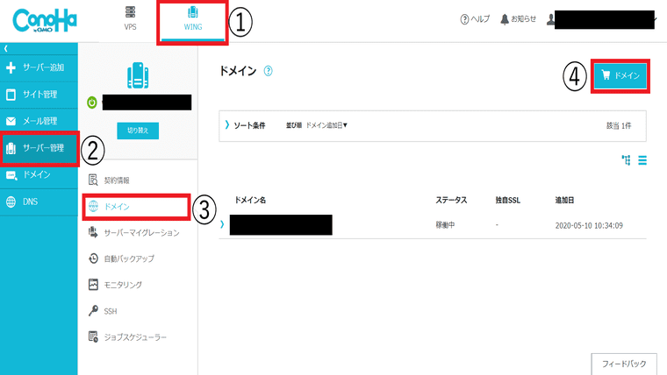The height and width of the screenshot is (375, 667).
Task: Expand the ソート条件 sort panel
Action: point(245,125)
